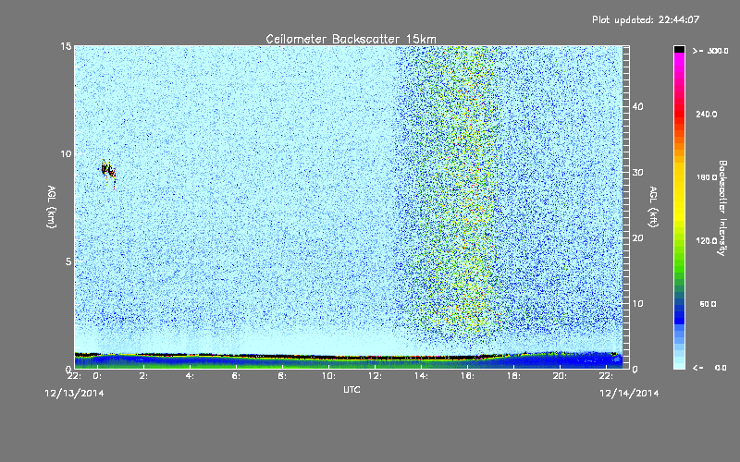This screenshot has height=462, width=740.
Task: Click the 10 km tick on the left axis
Action: point(66,153)
